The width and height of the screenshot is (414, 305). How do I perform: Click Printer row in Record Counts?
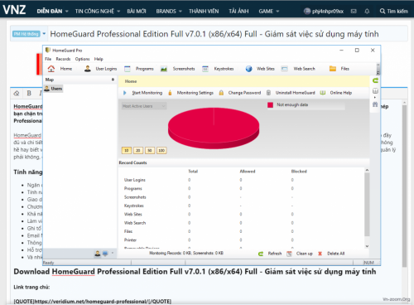click(243, 240)
